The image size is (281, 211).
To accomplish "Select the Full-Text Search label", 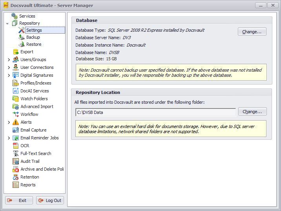I will 36,153.
